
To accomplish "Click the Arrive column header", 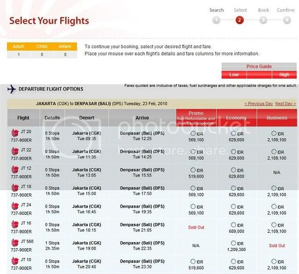I will coord(142,118).
